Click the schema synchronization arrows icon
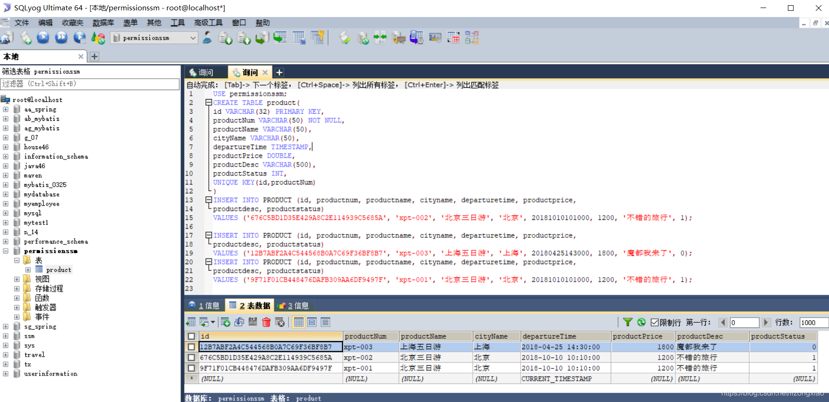Image resolution: width=829 pixels, height=402 pixels. pyautogui.click(x=380, y=38)
